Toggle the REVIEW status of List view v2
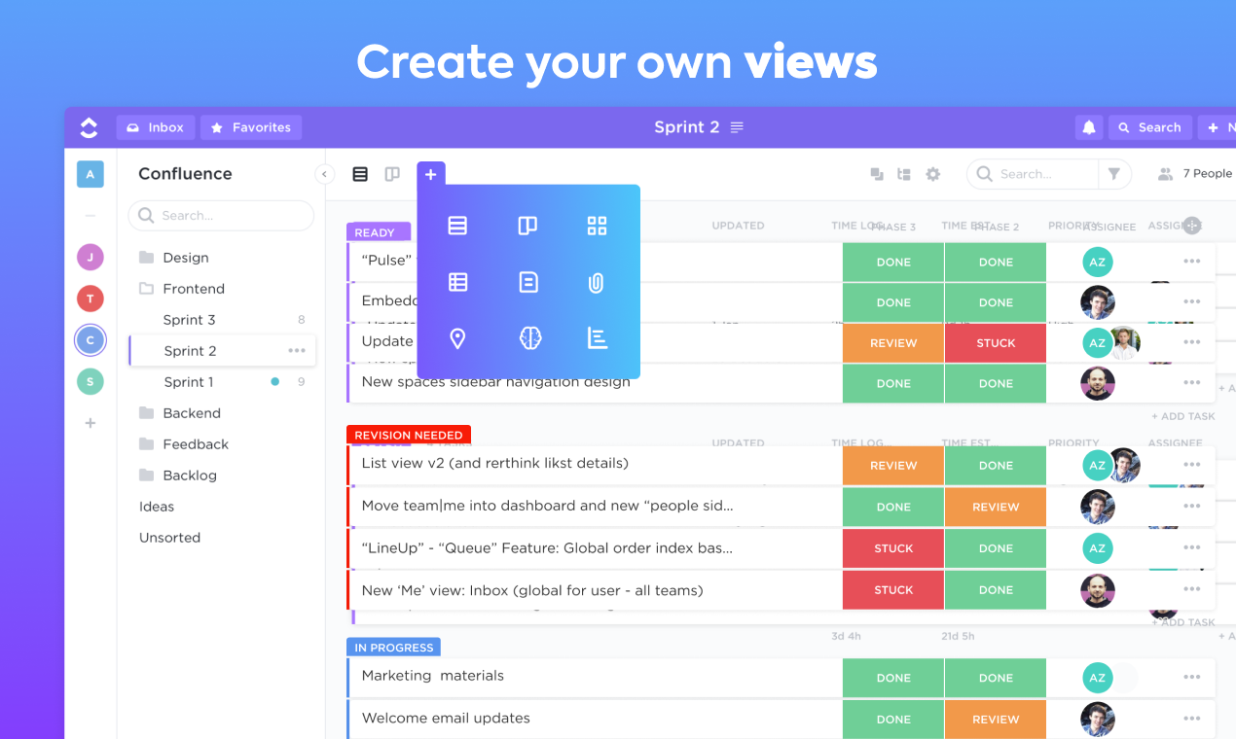This screenshot has height=739, width=1236. (892, 465)
